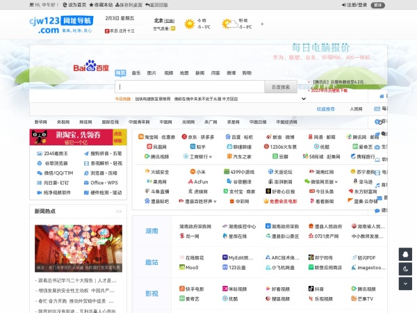The height and width of the screenshot is (313, 417).
Task: Open 火绒安全 icon link
Action: click(x=147, y=172)
